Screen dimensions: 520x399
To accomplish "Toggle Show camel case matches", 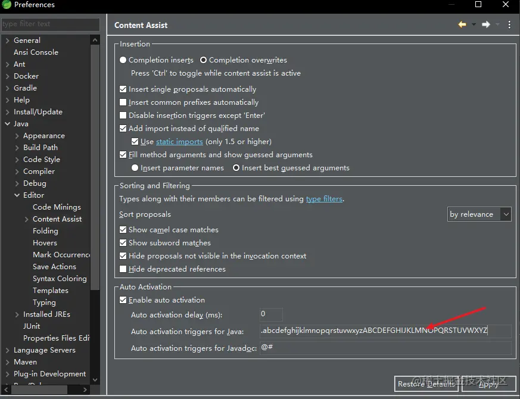I will coord(123,230).
